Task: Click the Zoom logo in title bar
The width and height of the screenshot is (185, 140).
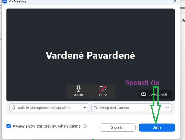Action: click(5, 2)
